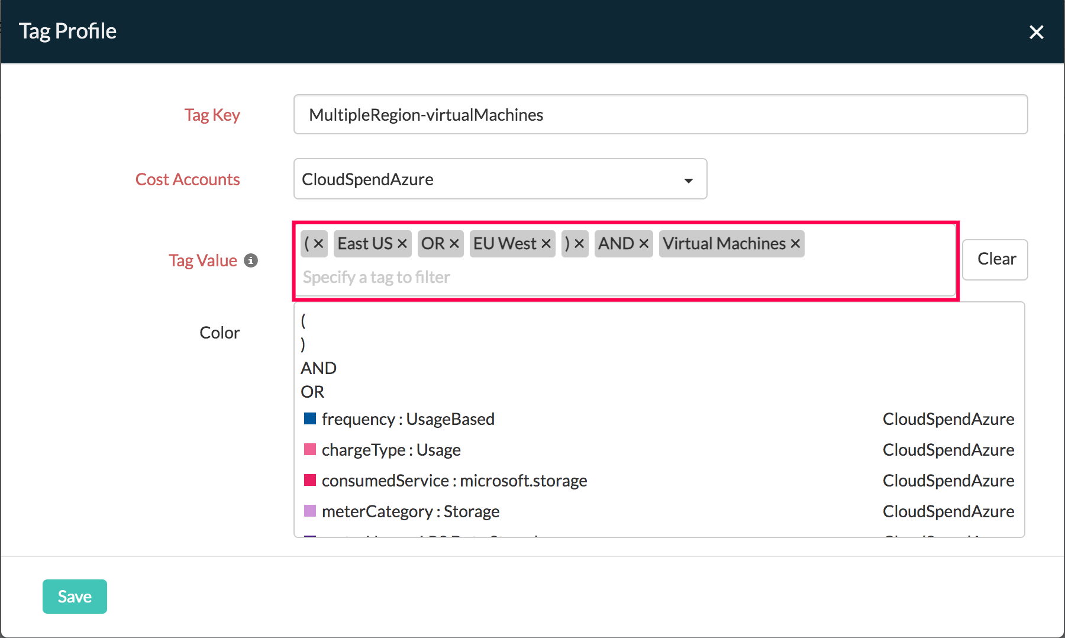Remove the AND operator chip

click(644, 244)
